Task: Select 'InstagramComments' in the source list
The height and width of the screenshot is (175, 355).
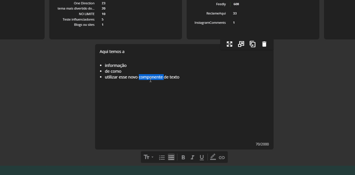Action: coord(210,23)
